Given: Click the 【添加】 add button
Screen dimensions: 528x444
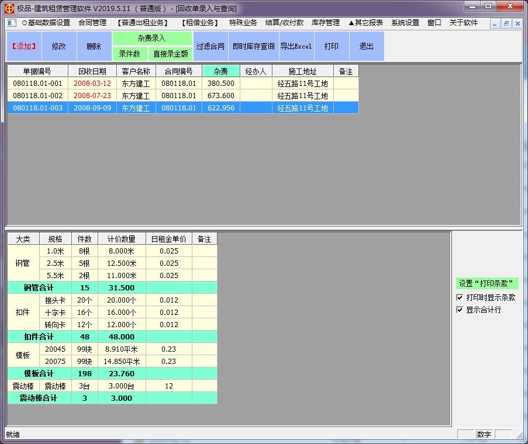Looking at the screenshot, I should coord(24,46).
